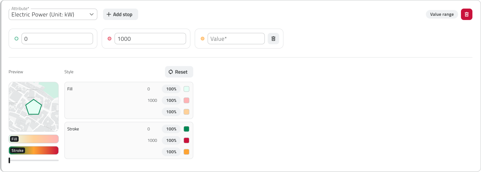Delete the attribute with the red trash button

coord(466,14)
